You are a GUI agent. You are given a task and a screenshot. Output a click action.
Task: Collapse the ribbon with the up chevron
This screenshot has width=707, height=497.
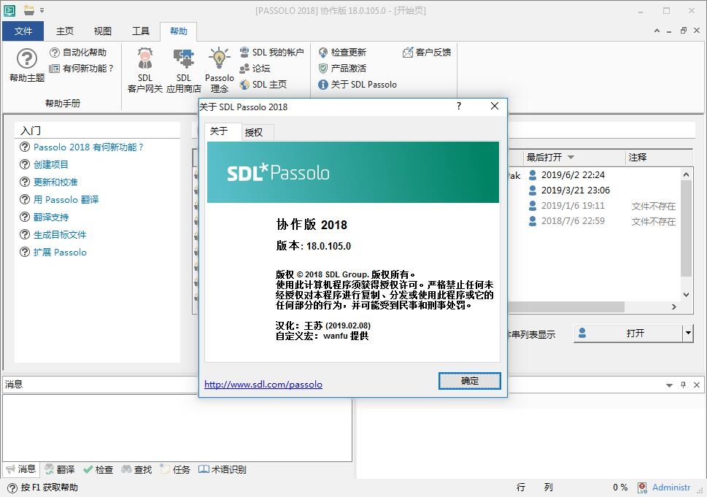pos(657,31)
